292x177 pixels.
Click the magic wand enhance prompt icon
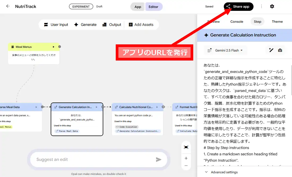[271, 50]
